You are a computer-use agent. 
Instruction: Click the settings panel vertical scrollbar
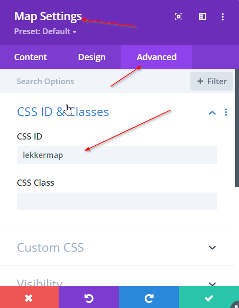tap(237, 128)
